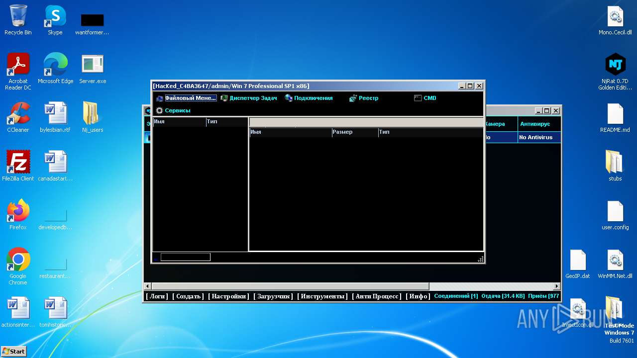Select the Server.exe desktop file
This screenshot has width=637, height=358.
pyautogui.click(x=93, y=69)
